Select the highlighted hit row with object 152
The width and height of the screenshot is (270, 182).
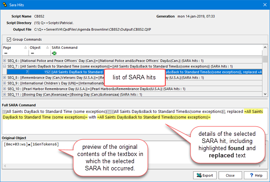(134, 72)
